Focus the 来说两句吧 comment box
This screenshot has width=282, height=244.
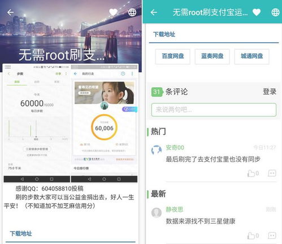pos(214,109)
